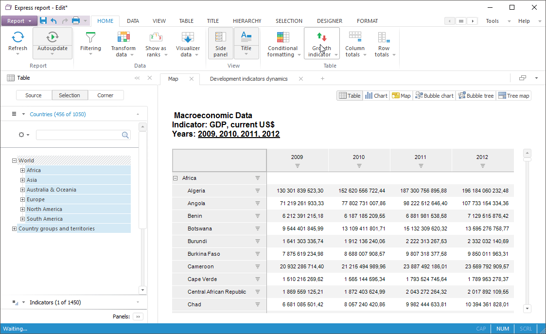Click the Show as ranks icon
This screenshot has height=334, width=546.
156,37
